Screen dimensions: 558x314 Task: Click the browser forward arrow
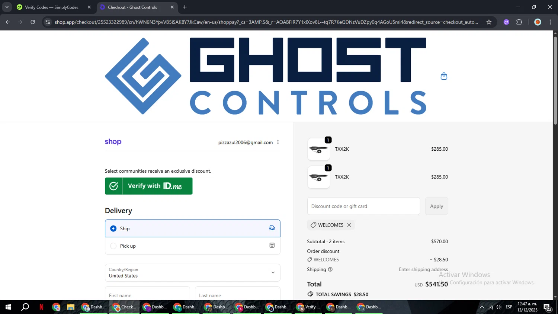(20, 22)
